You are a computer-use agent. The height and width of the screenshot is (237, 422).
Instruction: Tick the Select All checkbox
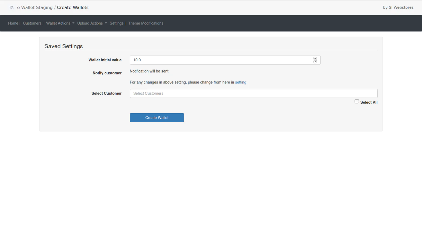coord(357,101)
